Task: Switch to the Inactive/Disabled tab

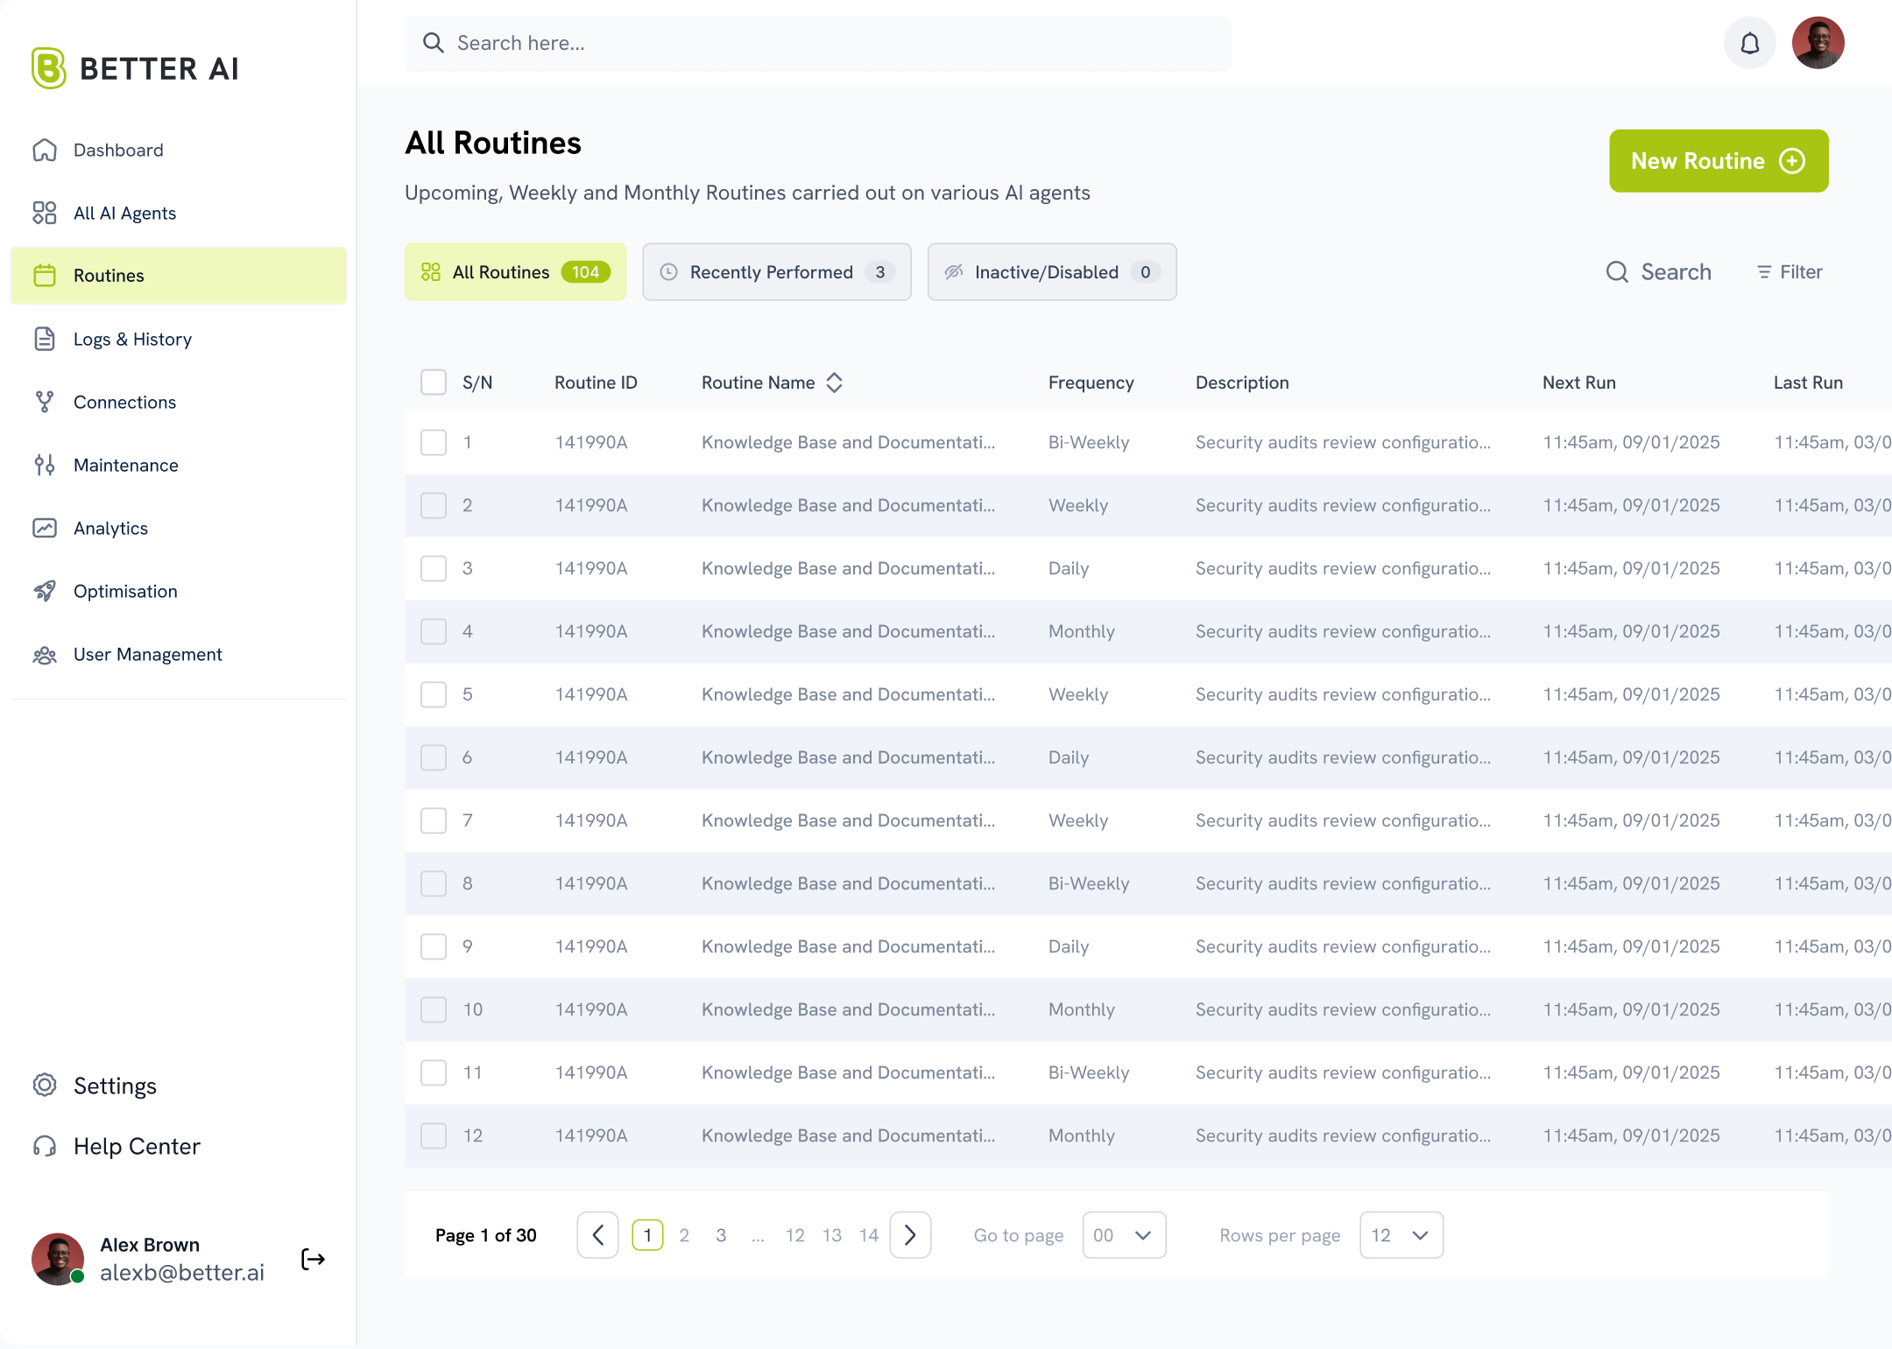Action: point(1051,272)
